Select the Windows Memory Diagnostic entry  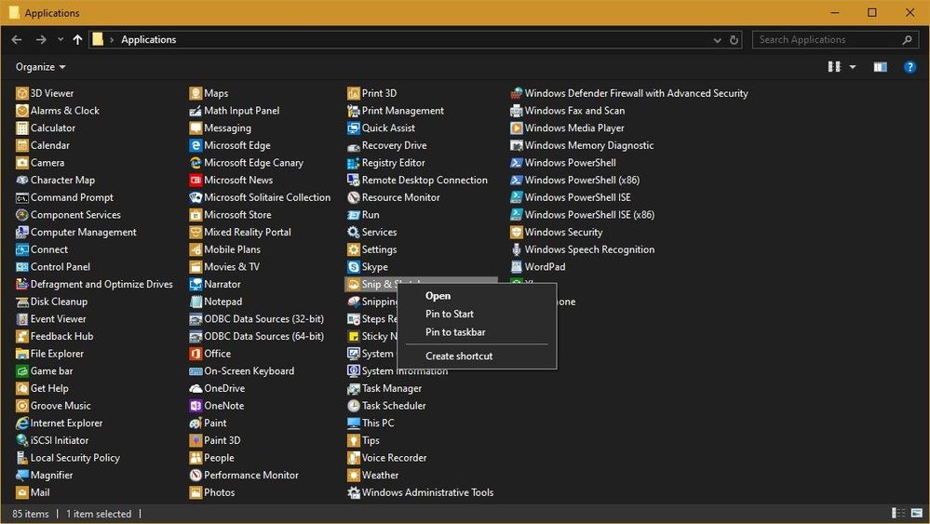(583, 145)
